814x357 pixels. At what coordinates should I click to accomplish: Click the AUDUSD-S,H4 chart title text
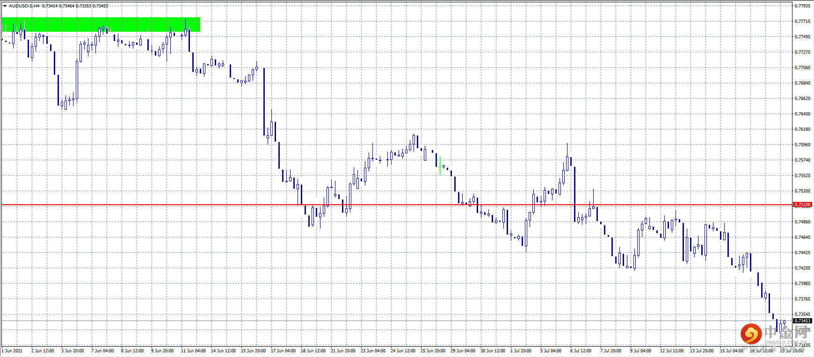(24, 6)
